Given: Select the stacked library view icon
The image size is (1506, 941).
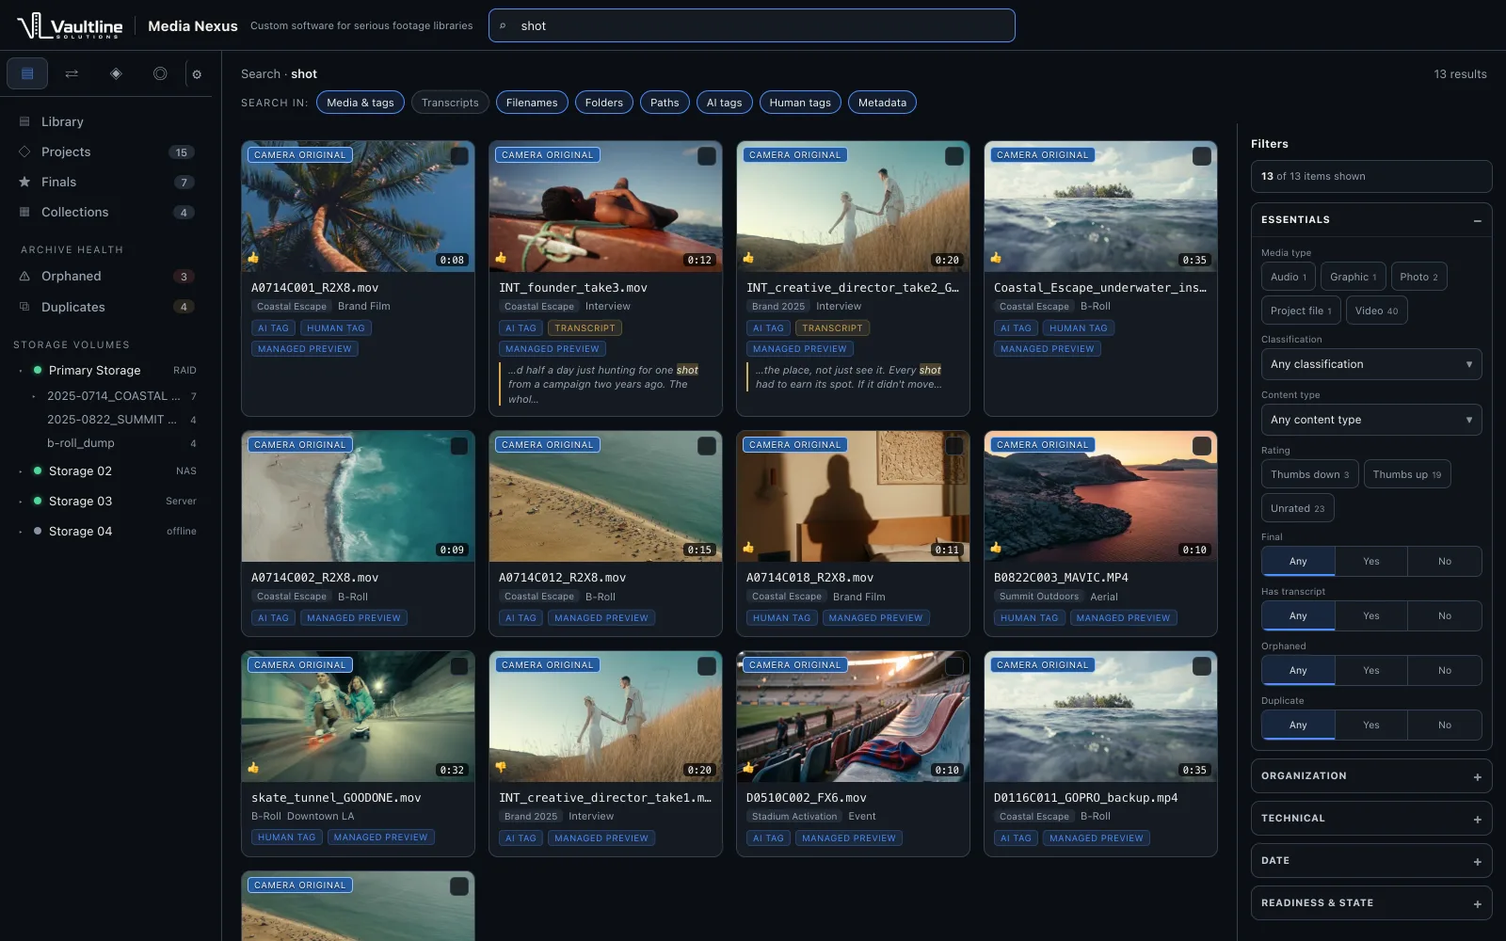Looking at the screenshot, I should coord(27,73).
